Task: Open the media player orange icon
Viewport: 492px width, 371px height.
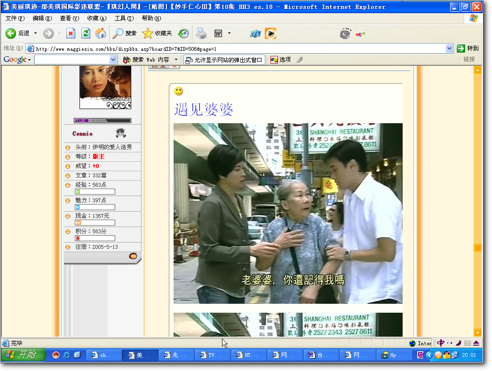Action: pyautogui.click(x=270, y=33)
